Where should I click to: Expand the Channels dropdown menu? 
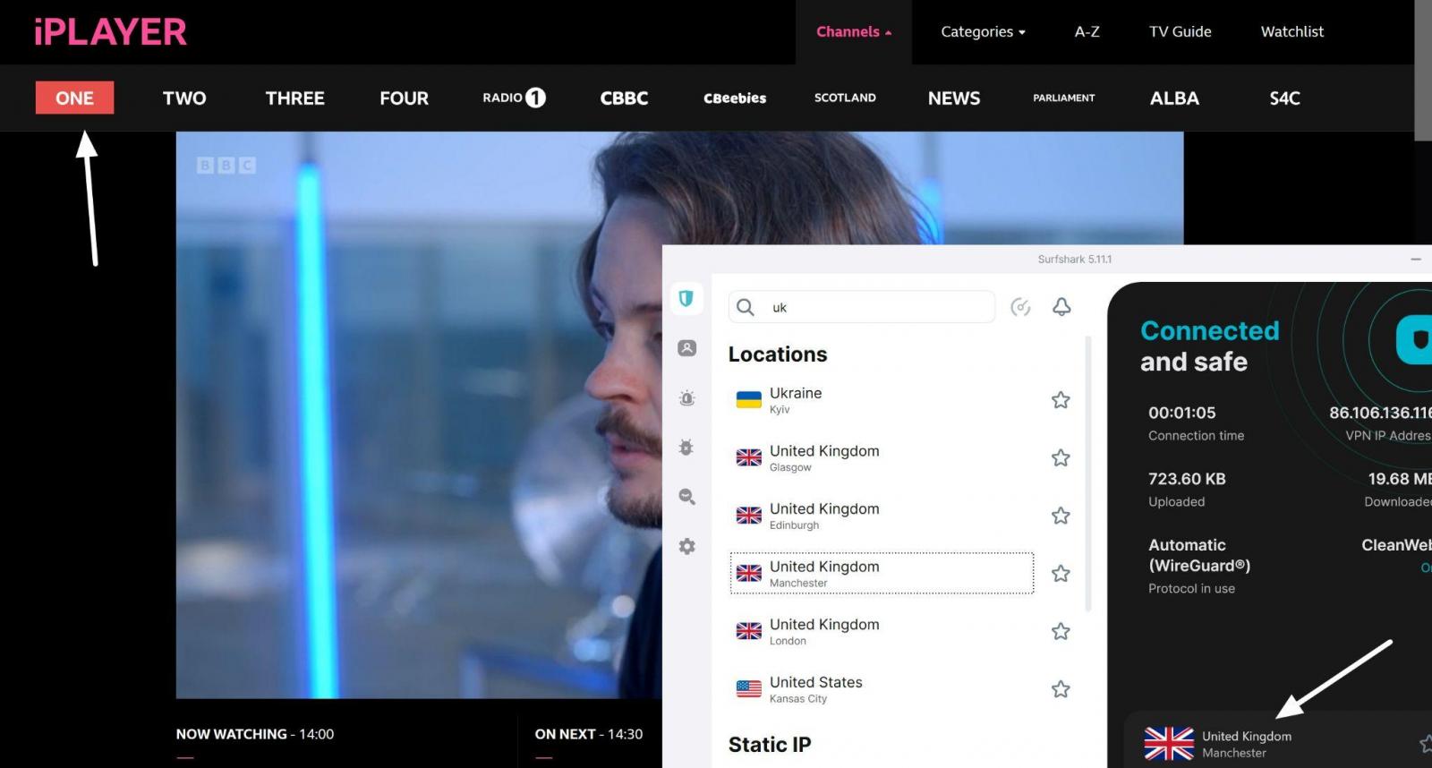click(x=853, y=32)
